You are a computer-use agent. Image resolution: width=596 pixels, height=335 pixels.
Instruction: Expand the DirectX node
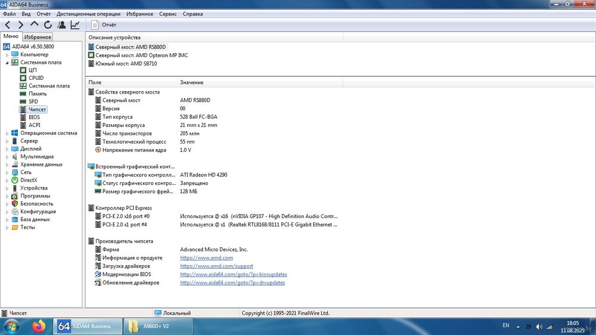coord(7,180)
